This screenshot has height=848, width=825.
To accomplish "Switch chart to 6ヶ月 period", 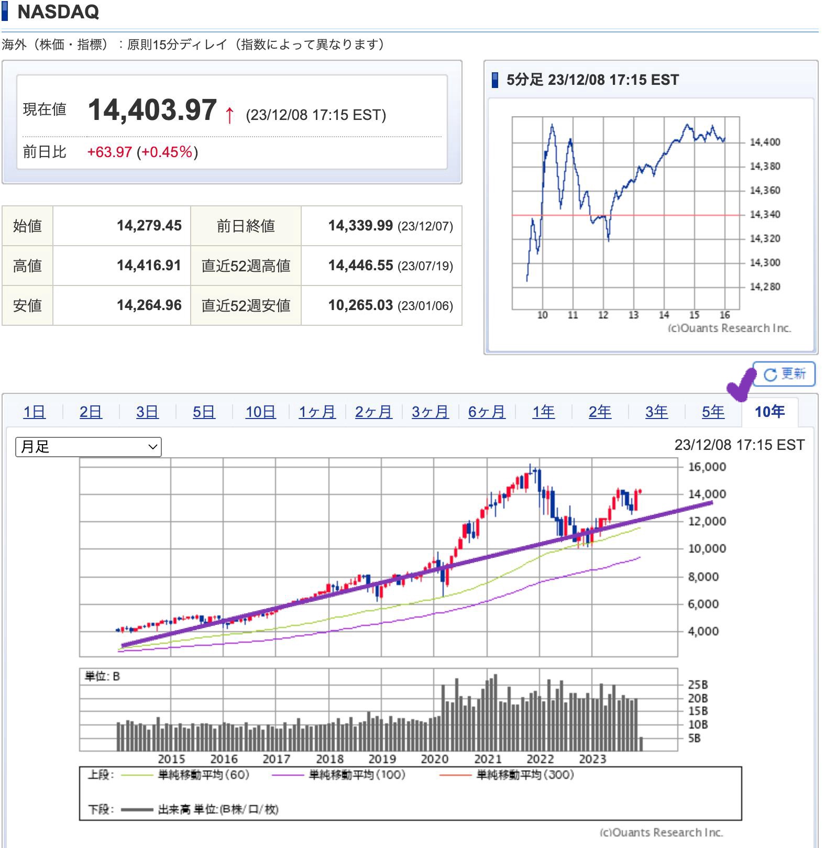I will 487,412.
